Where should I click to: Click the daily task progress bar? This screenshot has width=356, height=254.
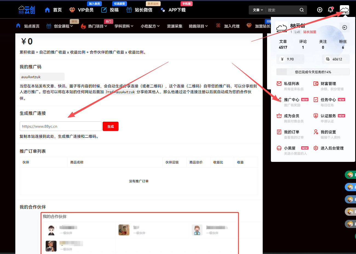point(313,72)
